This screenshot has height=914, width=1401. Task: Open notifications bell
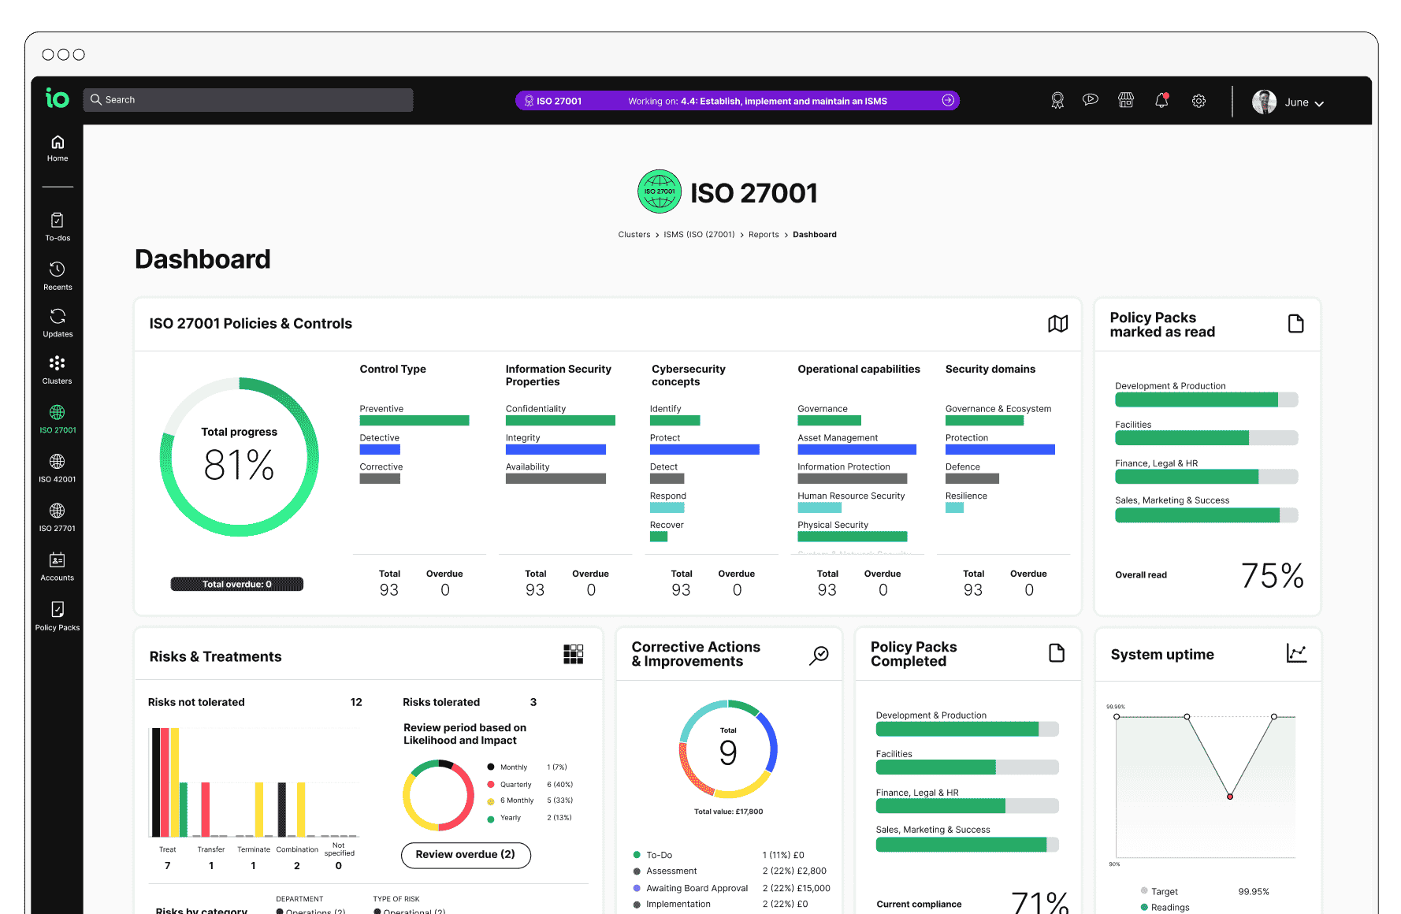click(1161, 100)
